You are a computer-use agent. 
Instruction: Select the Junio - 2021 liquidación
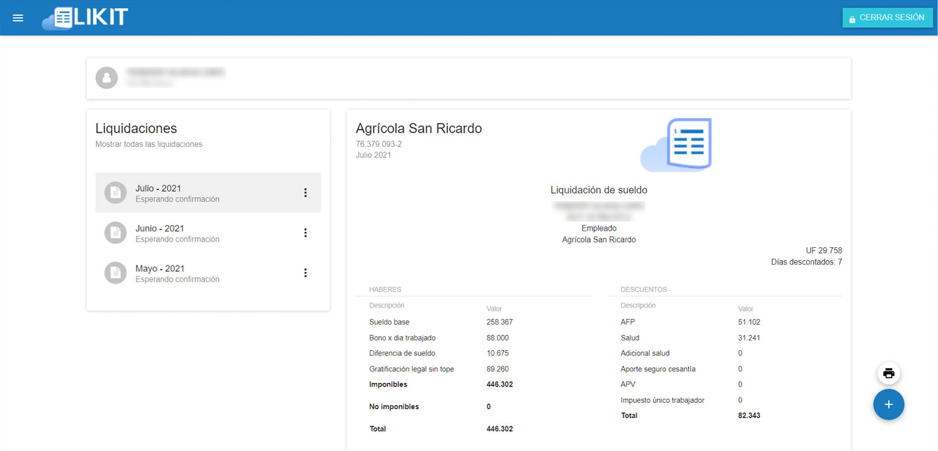pyautogui.click(x=208, y=233)
